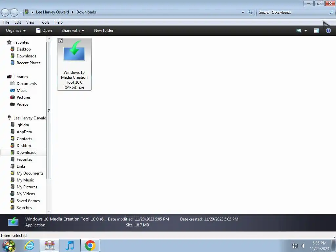Click the Forward navigation arrow button
The image size is (336, 252).
pos(14,12)
